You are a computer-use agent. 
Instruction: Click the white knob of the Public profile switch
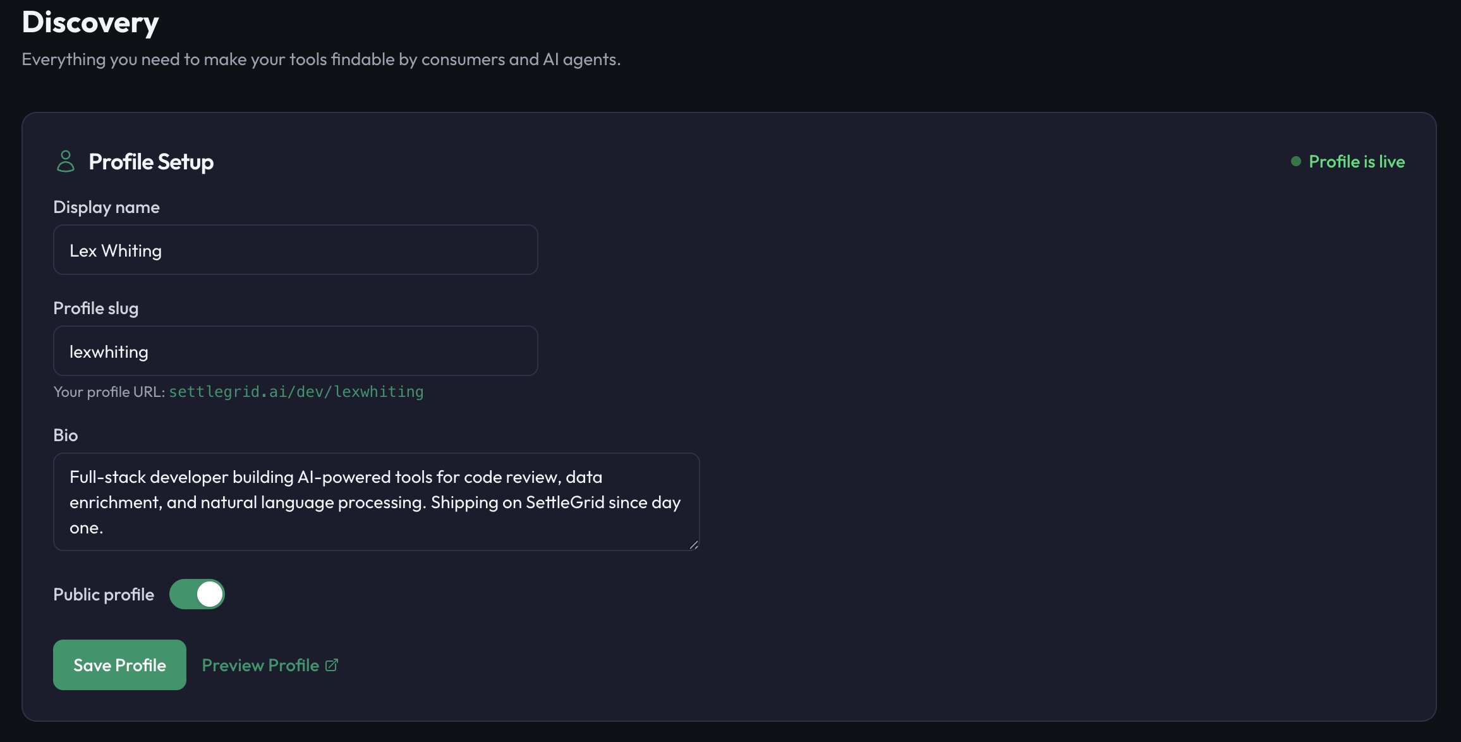pyautogui.click(x=209, y=593)
